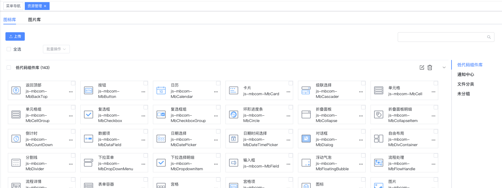Switch to the 图片库 tab
The height and width of the screenshot is (188, 502).
tap(34, 20)
